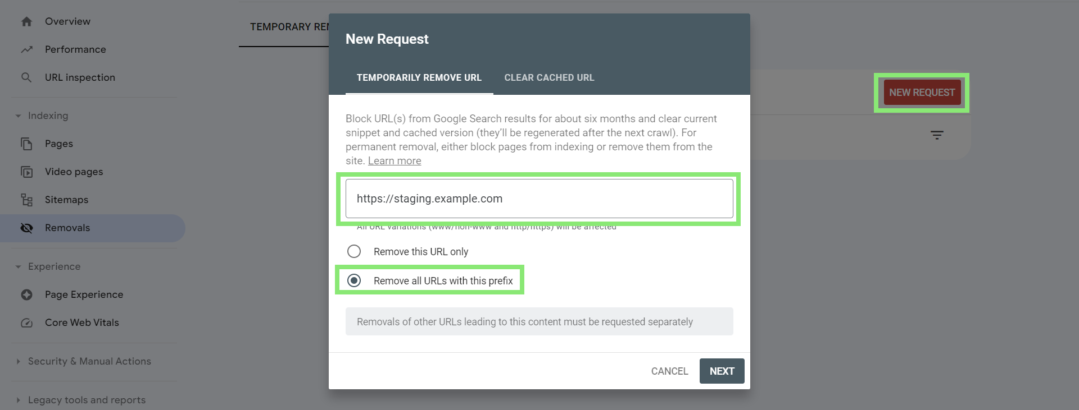The width and height of the screenshot is (1079, 410).
Task: Select the Temporarily Remove URL tab
Action: coord(419,77)
